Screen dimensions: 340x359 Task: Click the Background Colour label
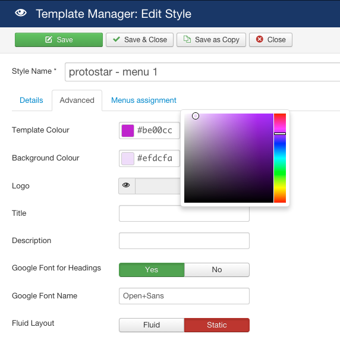point(46,158)
